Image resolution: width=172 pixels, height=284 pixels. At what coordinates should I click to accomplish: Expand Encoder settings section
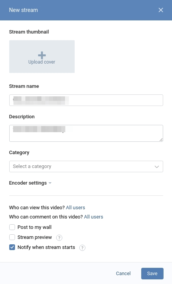click(30, 183)
